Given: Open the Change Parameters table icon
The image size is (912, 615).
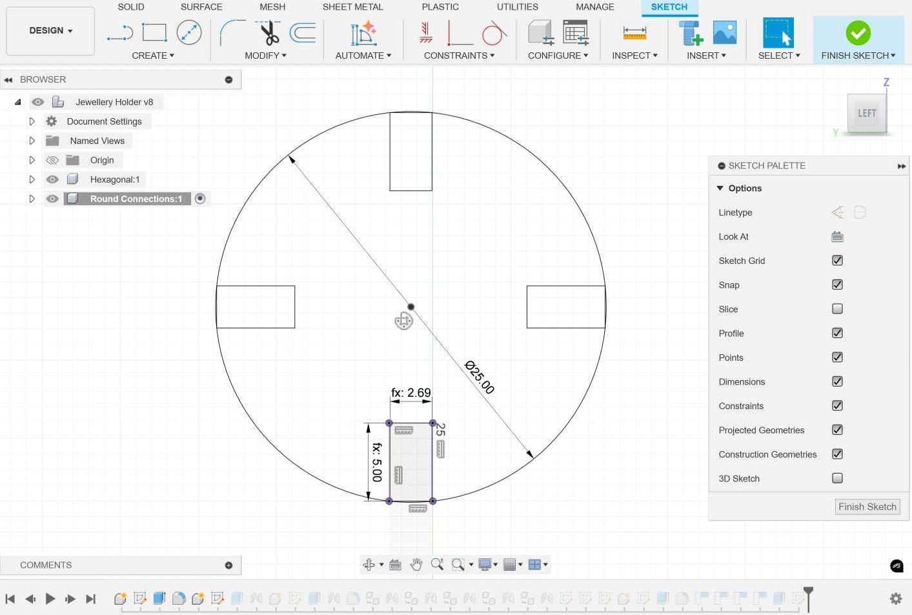Looking at the screenshot, I should 576,32.
